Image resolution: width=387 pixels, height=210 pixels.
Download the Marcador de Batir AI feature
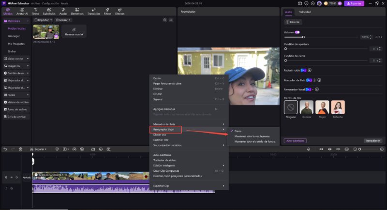click(319, 80)
